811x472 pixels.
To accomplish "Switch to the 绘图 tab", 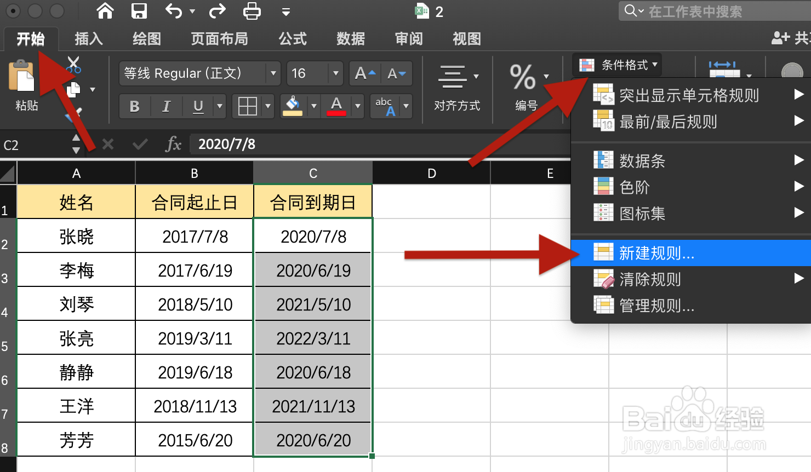I will click(147, 39).
